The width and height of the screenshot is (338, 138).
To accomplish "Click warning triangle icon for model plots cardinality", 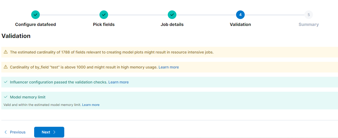I will 6,52.
